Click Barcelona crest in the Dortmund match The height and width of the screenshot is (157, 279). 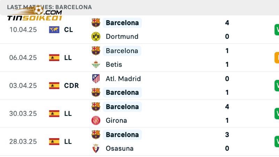[96, 23]
